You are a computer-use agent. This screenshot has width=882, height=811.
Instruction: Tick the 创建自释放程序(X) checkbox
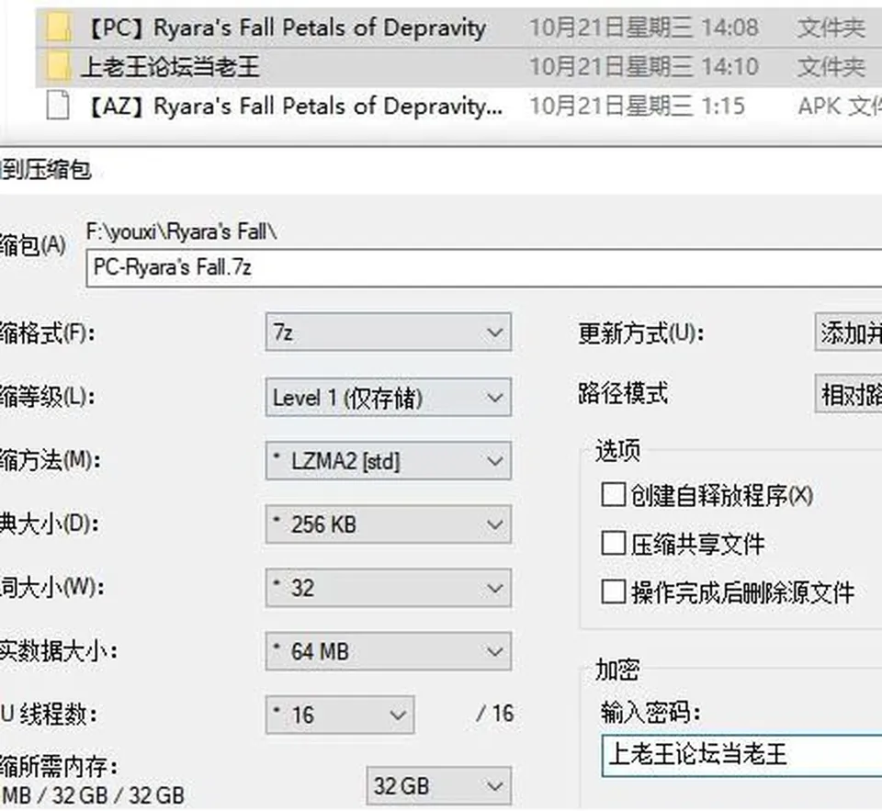(x=613, y=495)
